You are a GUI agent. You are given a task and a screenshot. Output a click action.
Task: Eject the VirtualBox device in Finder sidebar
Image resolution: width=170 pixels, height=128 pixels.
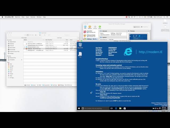(22, 60)
